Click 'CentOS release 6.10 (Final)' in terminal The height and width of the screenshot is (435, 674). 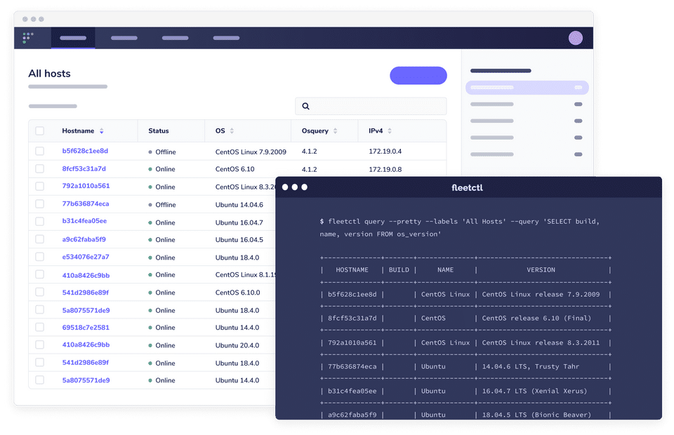536,319
